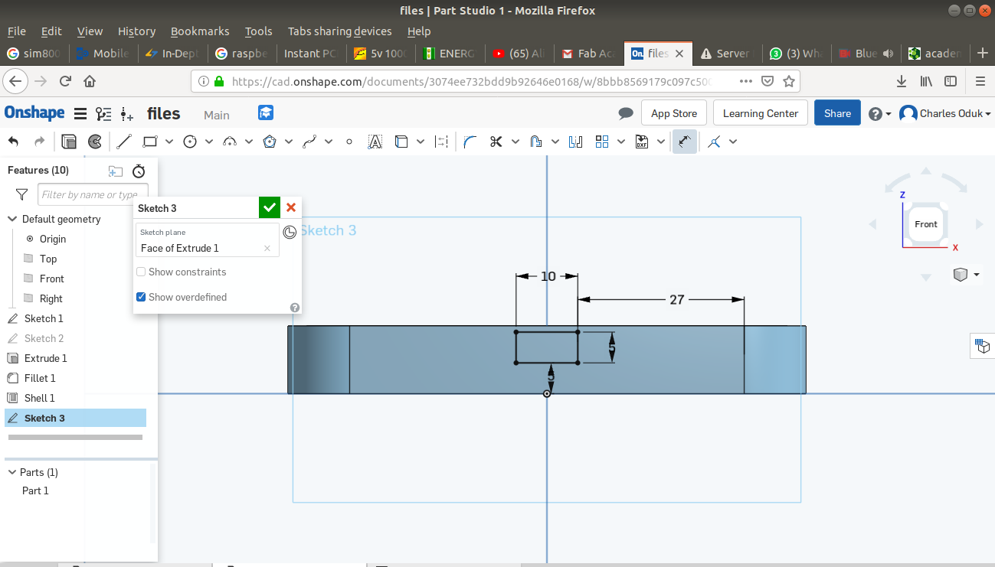The width and height of the screenshot is (995, 567).
Task: Open the circle tool dropdown arrow
Action: (x=209, y=142)
